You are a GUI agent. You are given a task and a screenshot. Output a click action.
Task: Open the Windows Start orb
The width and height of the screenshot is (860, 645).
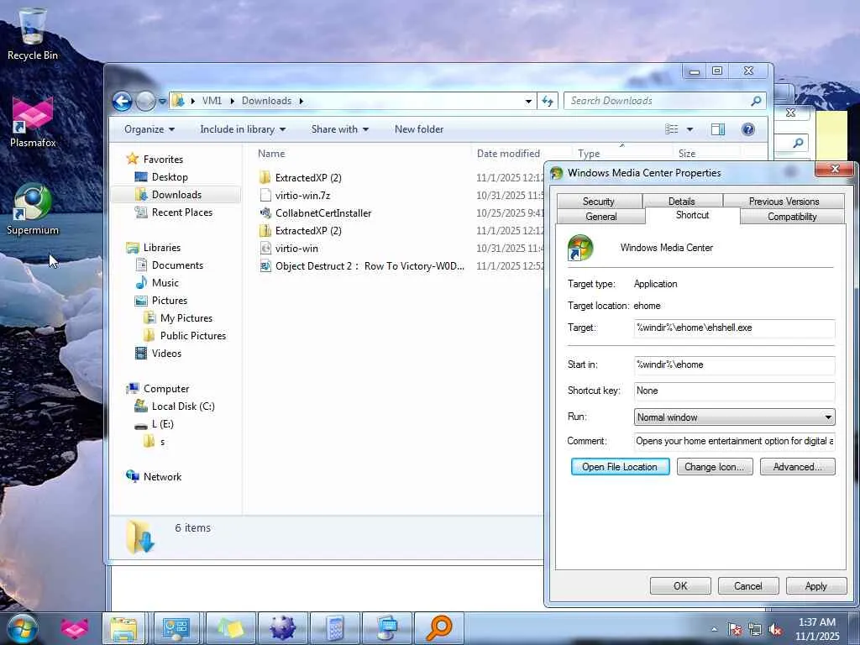[x=23, y=628]
